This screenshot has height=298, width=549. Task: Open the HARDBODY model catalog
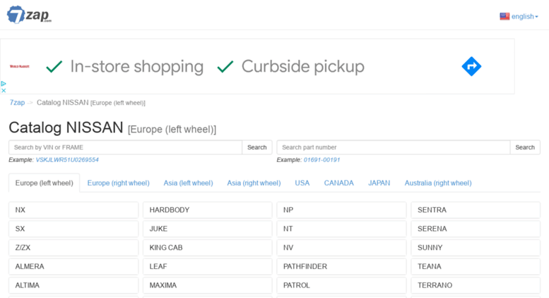(208, 210)
